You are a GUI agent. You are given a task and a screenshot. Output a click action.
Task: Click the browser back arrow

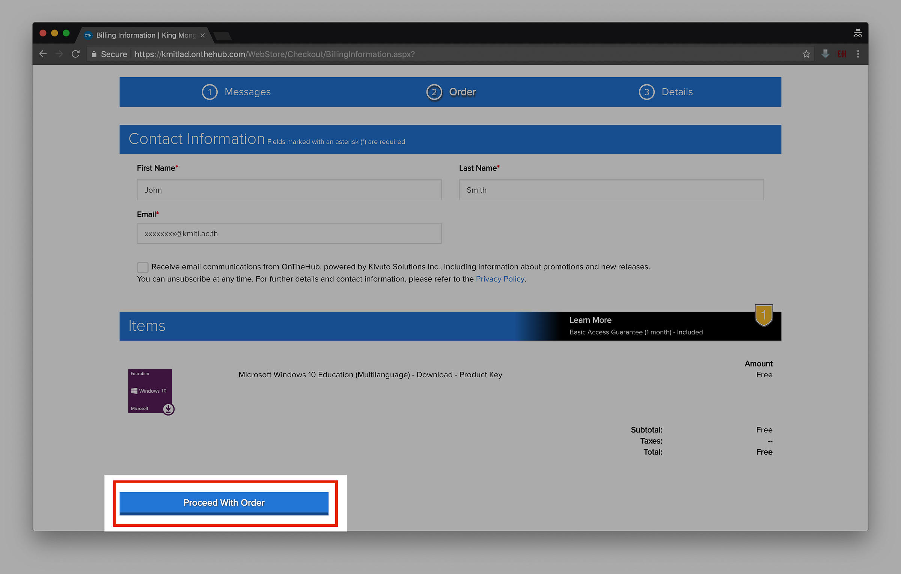[x=43, y=54]
